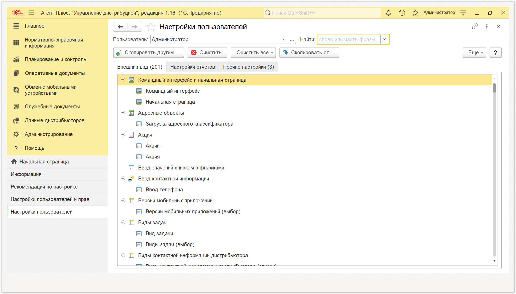This screenshot has width=516, height=294.
Task: Switch to Внешний вид (201) tab
Action: click(140, 67)
